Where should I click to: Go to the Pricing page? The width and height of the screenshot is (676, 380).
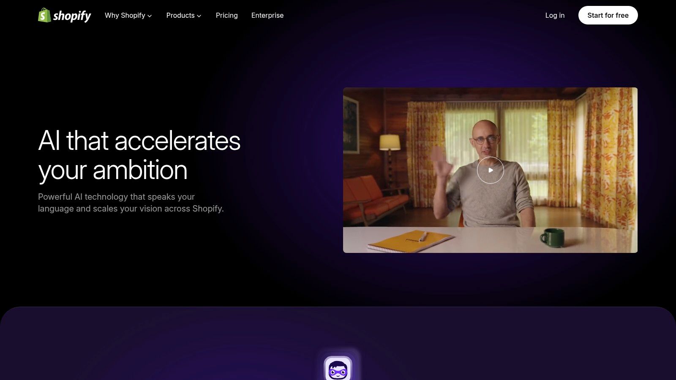coord(227,15)
